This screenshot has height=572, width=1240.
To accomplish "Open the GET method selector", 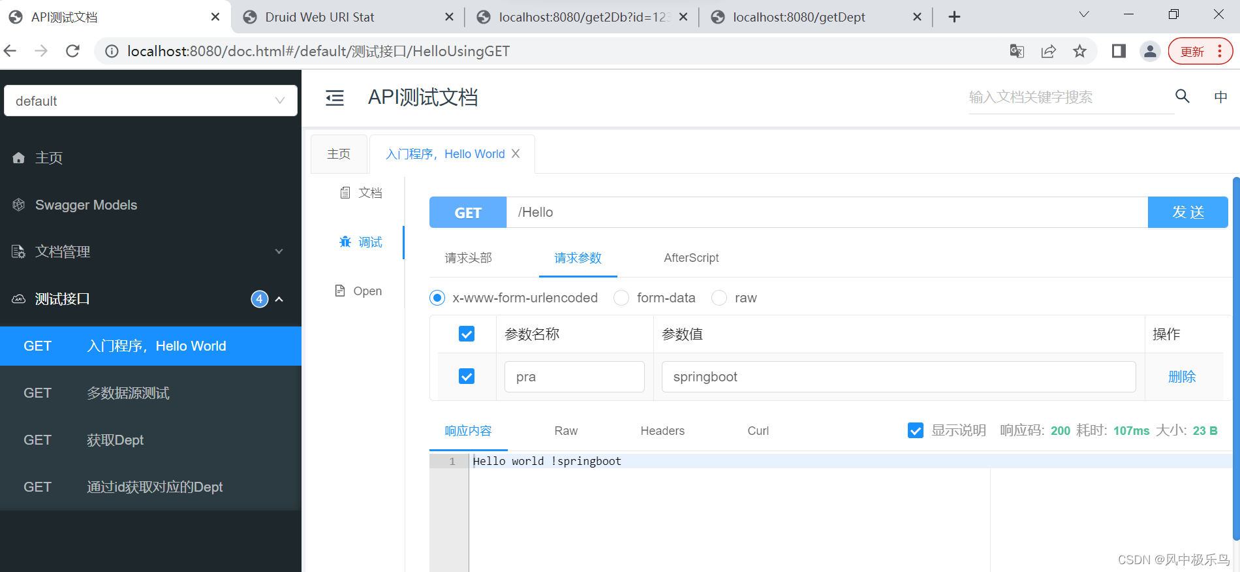I will 468,212.
